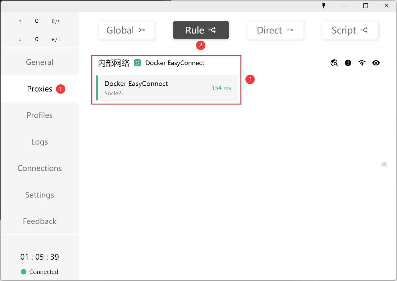This screenshot has width=397, height=281.
Task: Run the latency speed test icon
Action: coord(362,63)
